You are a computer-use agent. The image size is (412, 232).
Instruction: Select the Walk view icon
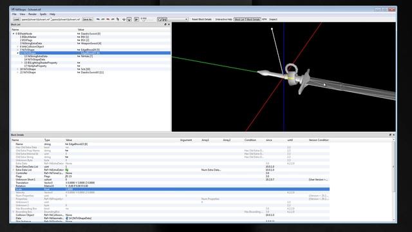click(x=118, y=19)
